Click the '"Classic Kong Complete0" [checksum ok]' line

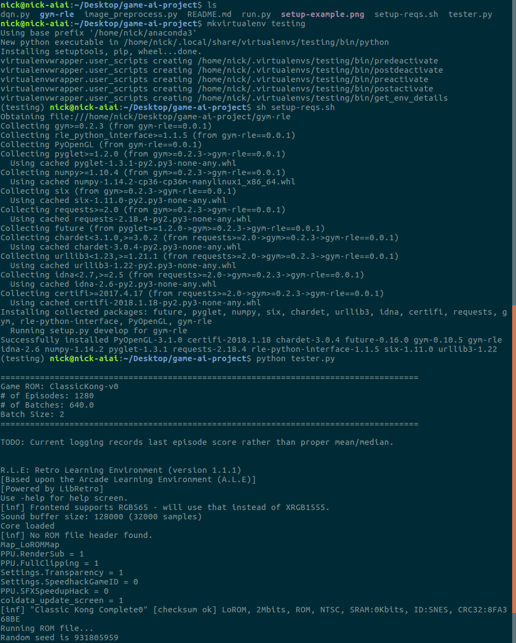click(x=254, y=615)
